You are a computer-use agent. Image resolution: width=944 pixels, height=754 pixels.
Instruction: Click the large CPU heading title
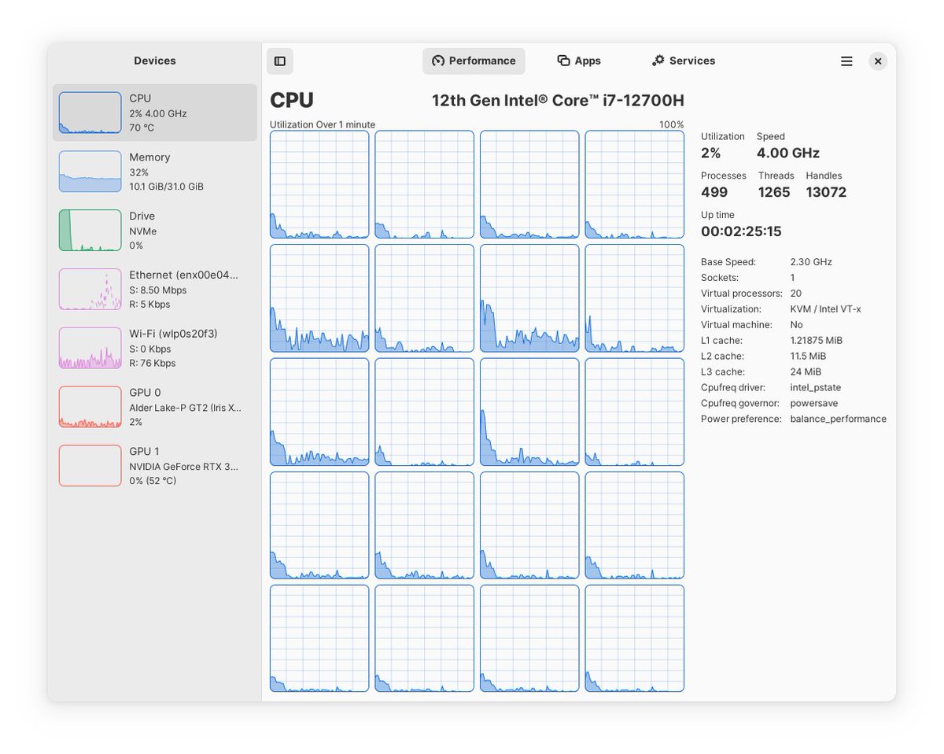click(292, 101)
